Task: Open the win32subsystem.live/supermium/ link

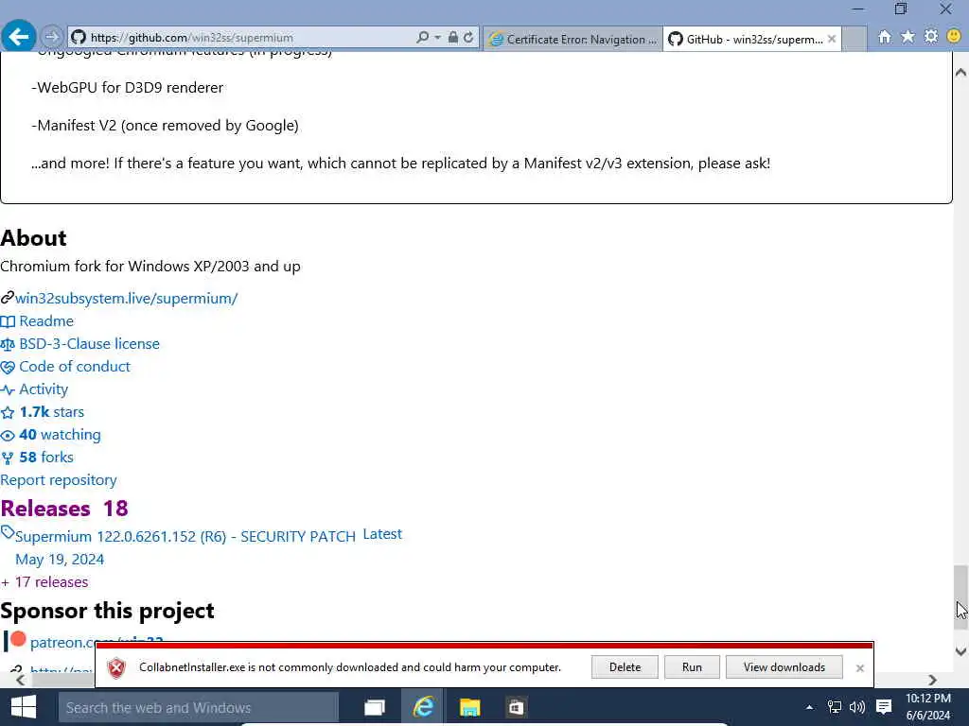Action: click(x=126, y=298)
